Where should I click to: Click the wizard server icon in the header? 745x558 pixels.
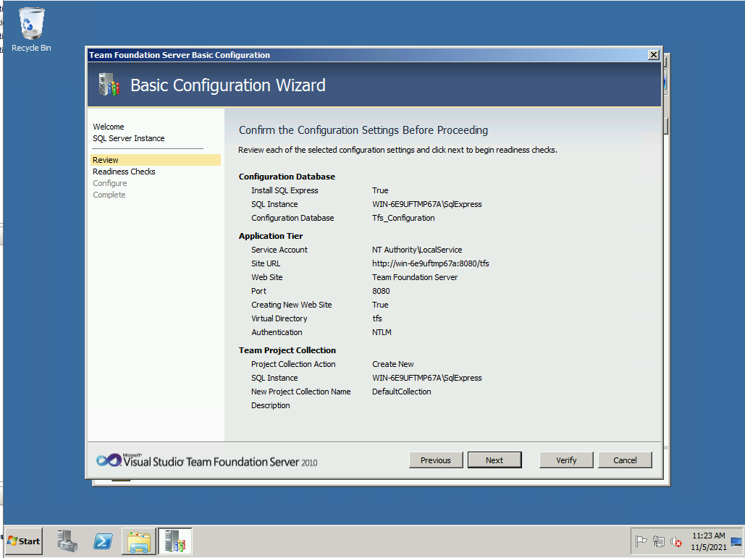pos(109,85)
